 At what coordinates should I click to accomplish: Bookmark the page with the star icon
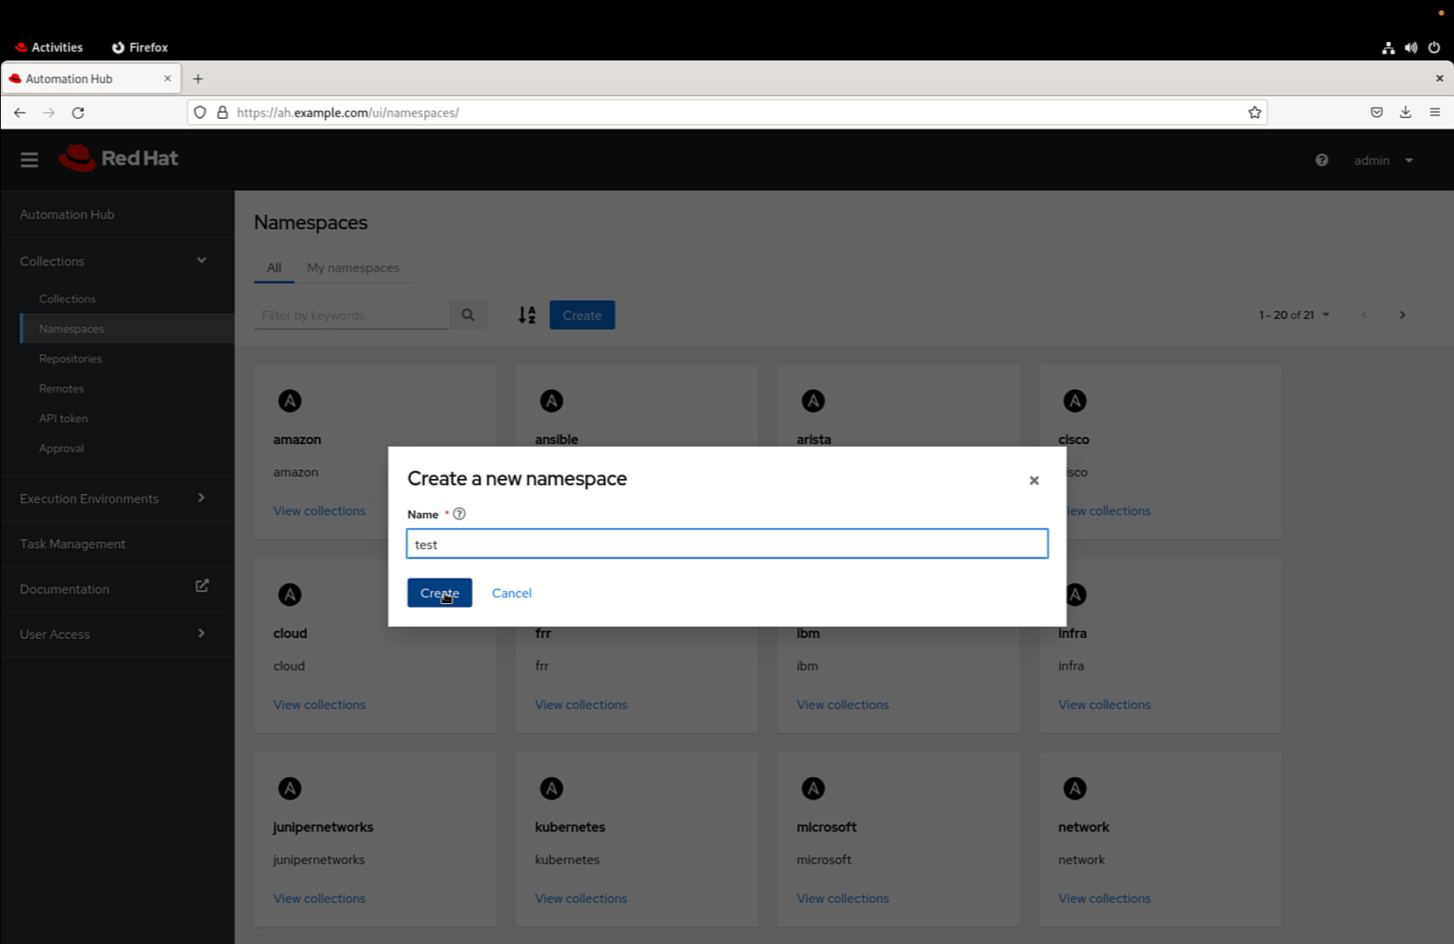(x=1254, y=112)
